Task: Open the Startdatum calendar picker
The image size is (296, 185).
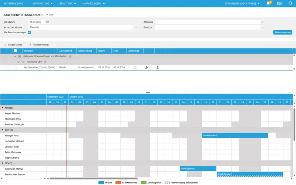Action: pyautogui.click(x=48, y=22)
